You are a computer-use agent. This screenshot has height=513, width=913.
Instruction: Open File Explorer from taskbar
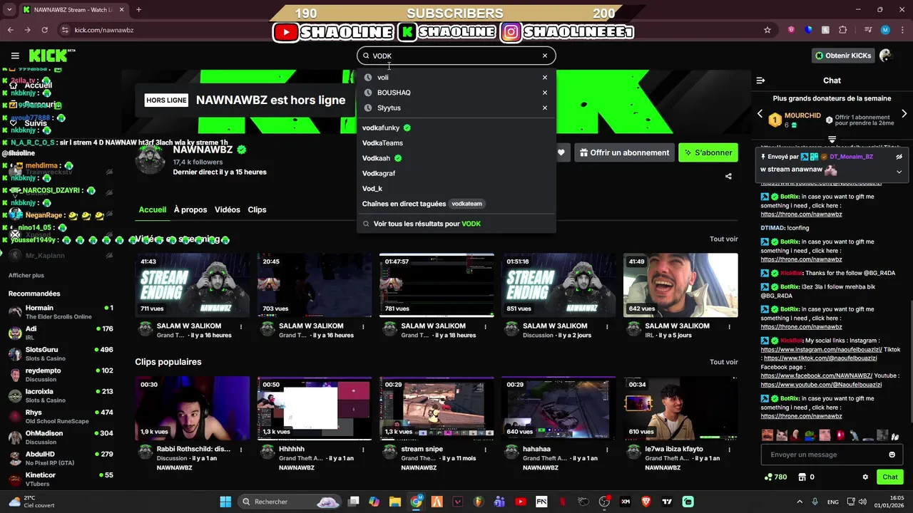[x=395, y=502]
